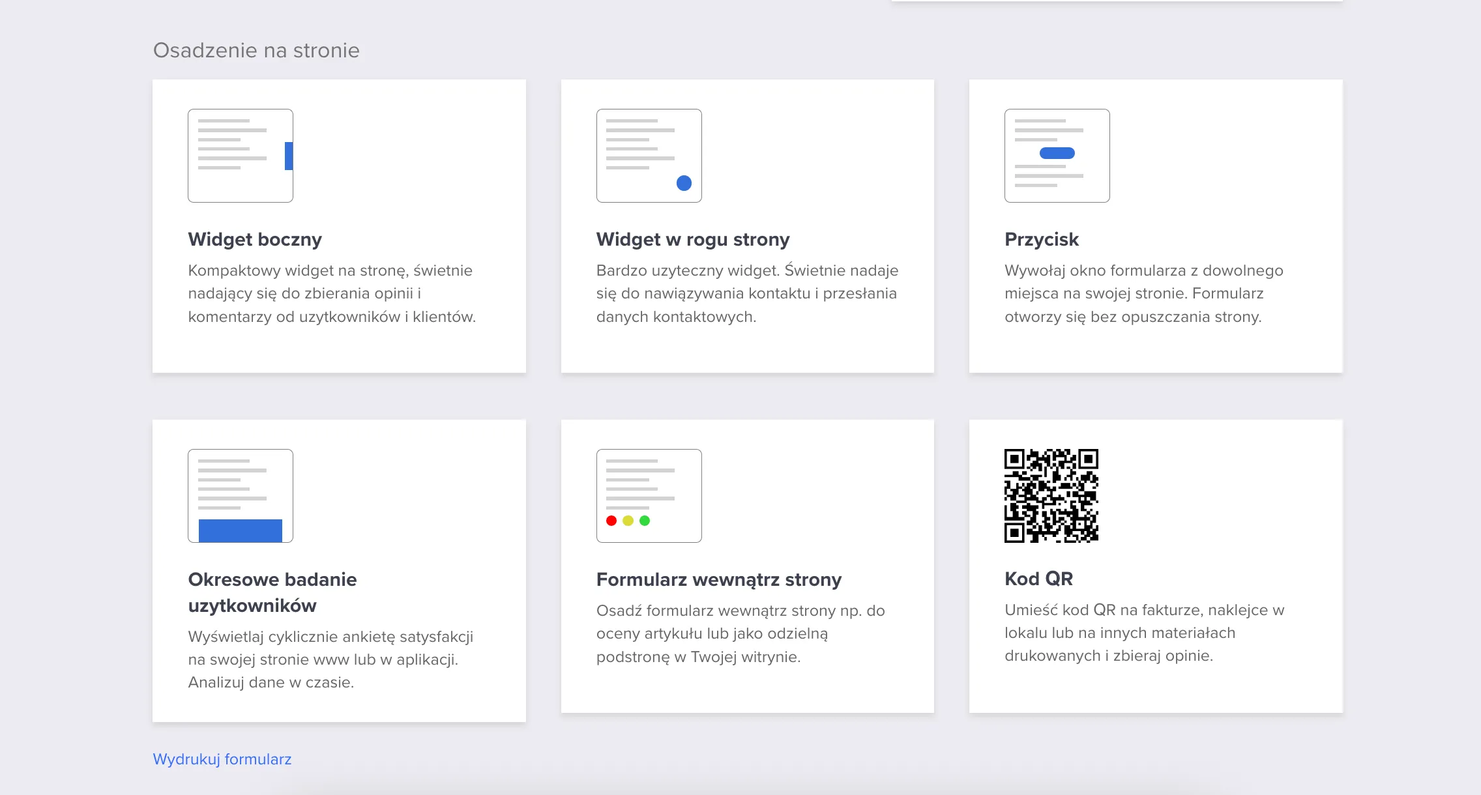Open Okresowe badanie uzytkowników title
The image size is (1481, 795).
tap(272, 592)
